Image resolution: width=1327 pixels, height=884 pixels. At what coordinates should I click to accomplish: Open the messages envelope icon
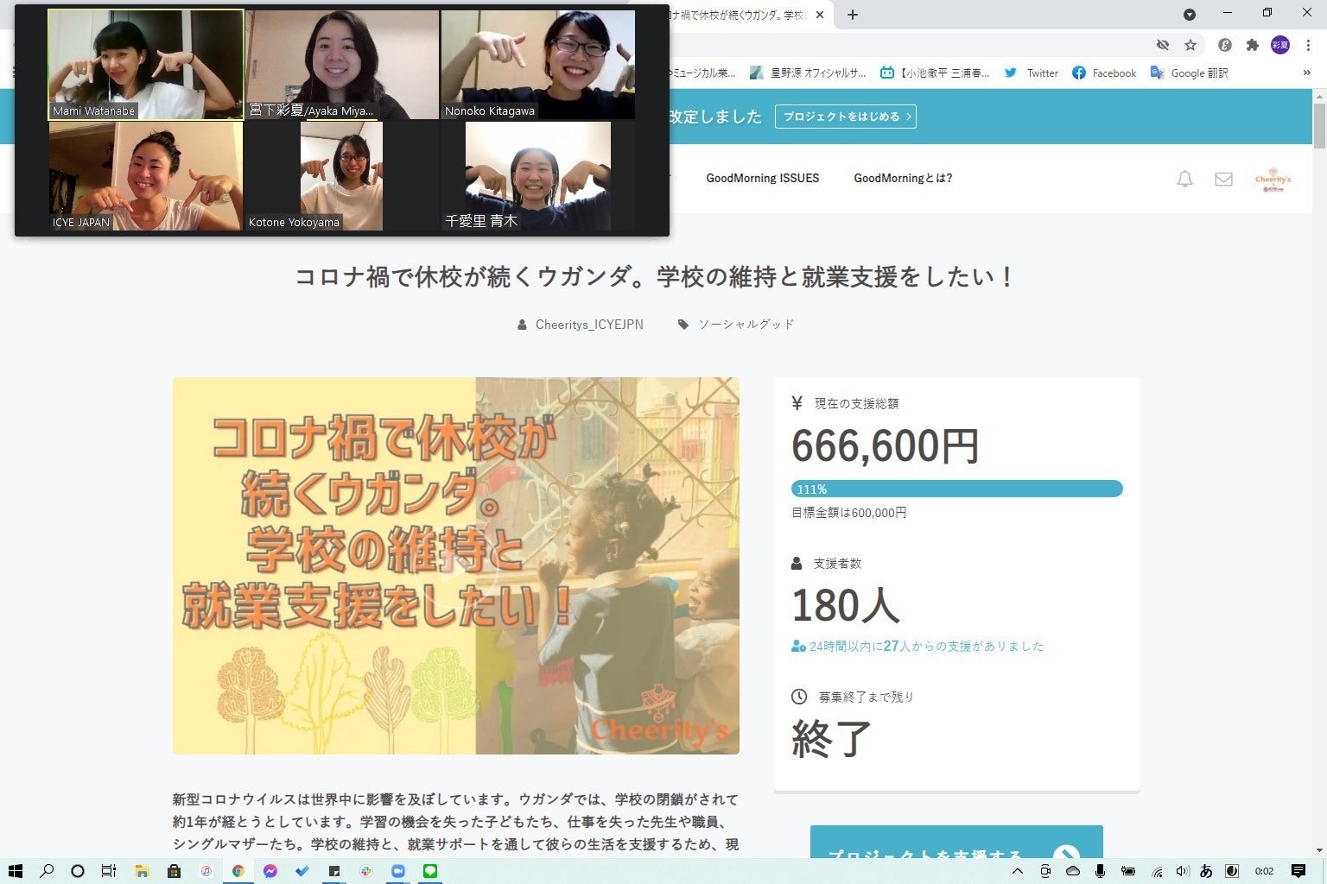pos(1223,179)
